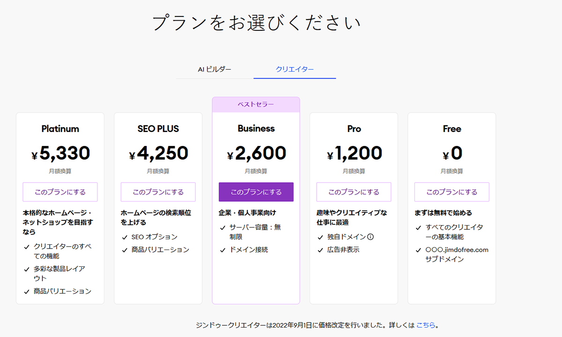562x337 pixels.
Task: Click the サーバー容量：無制限 feature
Action: pos(255,232)
